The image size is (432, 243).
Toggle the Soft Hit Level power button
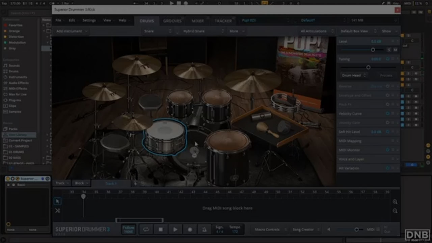click(387, 132)
